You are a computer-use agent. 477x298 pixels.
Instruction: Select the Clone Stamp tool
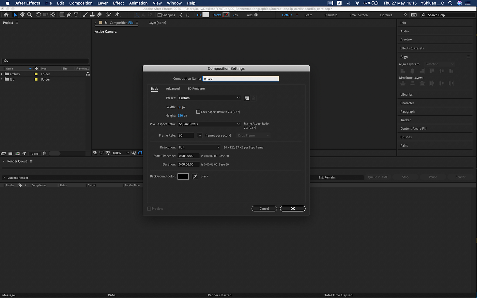tap(92, 15)
